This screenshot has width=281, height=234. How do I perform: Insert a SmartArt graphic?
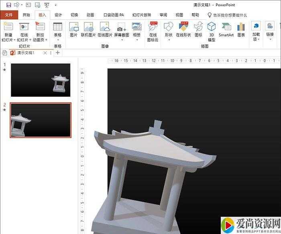pos(226,30)
